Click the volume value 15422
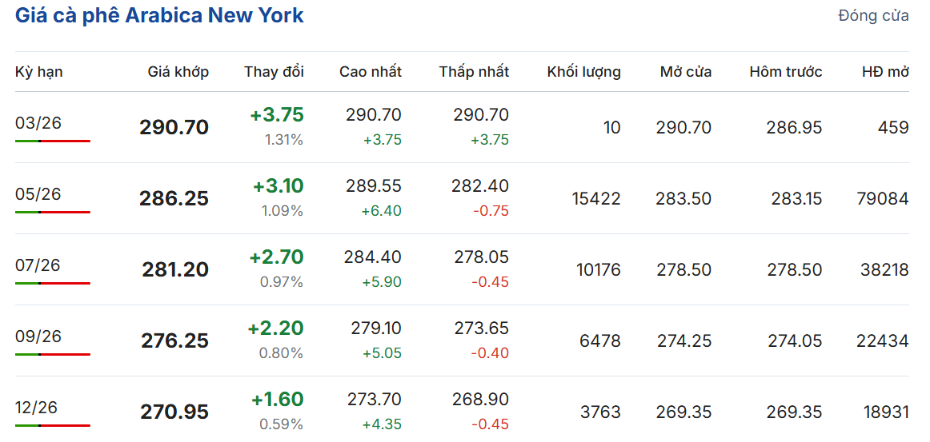Viewport: 930px width, 442px height. 596,198
